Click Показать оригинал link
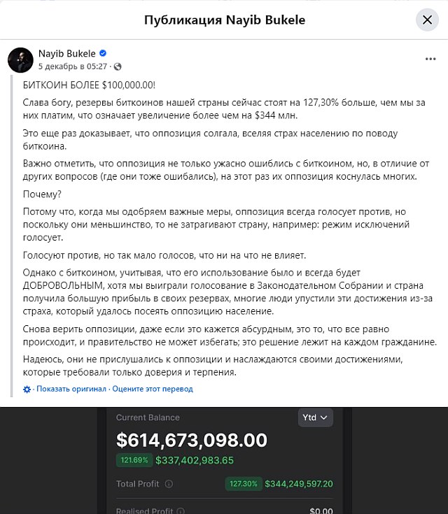 pyautogui.click(x=71, y=389)
